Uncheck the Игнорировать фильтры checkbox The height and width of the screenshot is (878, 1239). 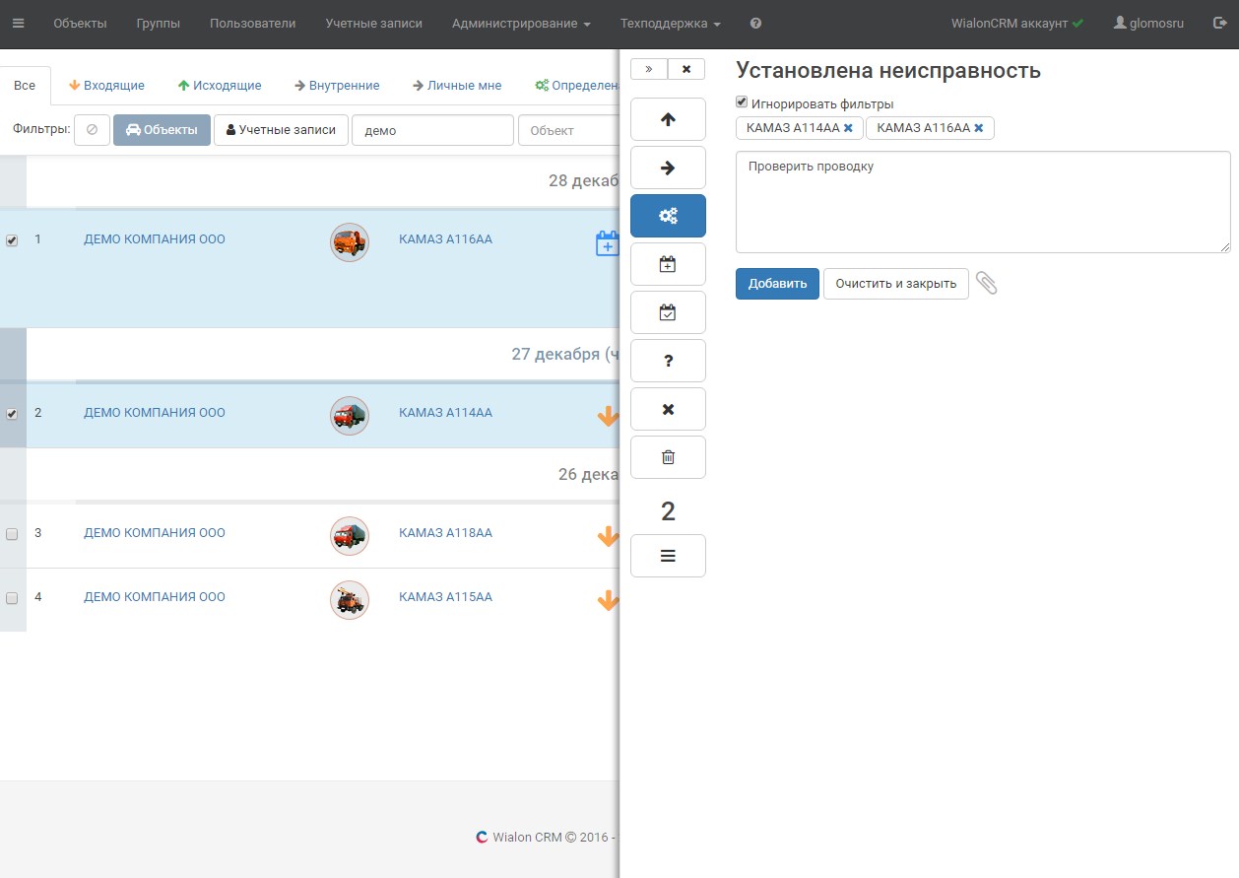click(742, 102)
